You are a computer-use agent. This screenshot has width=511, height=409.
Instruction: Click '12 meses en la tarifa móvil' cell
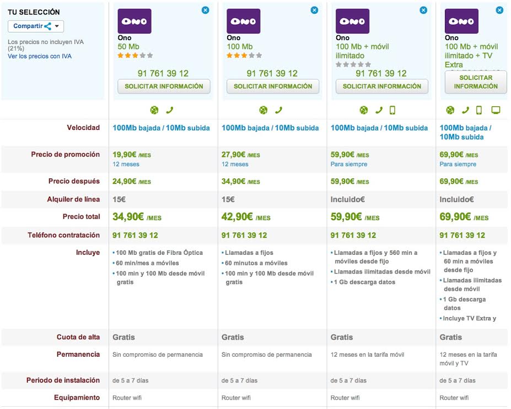coord(367,355)
